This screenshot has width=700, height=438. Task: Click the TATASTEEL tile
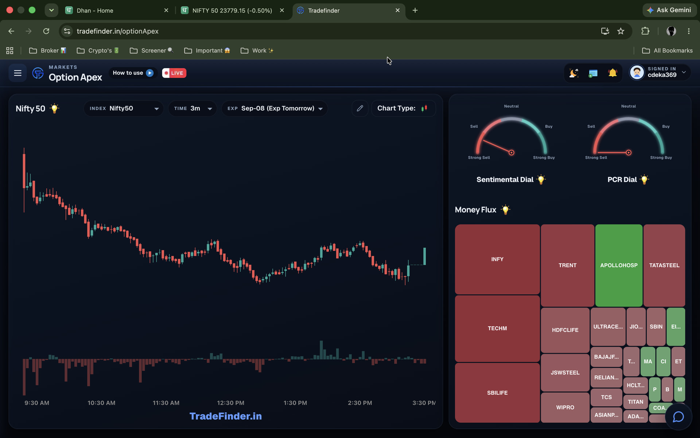tap(664, 265)
